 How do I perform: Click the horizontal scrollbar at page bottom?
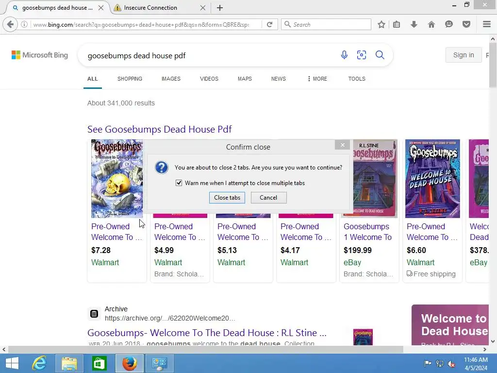pos(206,350)
